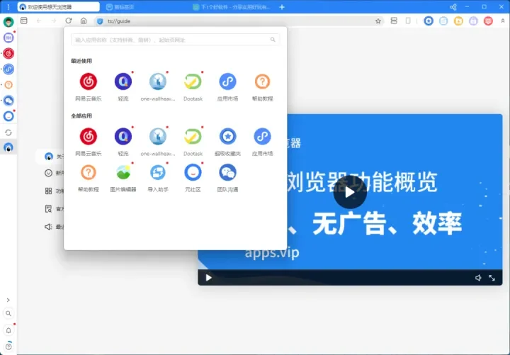The image size is (510, 355).
Task: Open the light-blue window extension icon
Action: [443, 21]
